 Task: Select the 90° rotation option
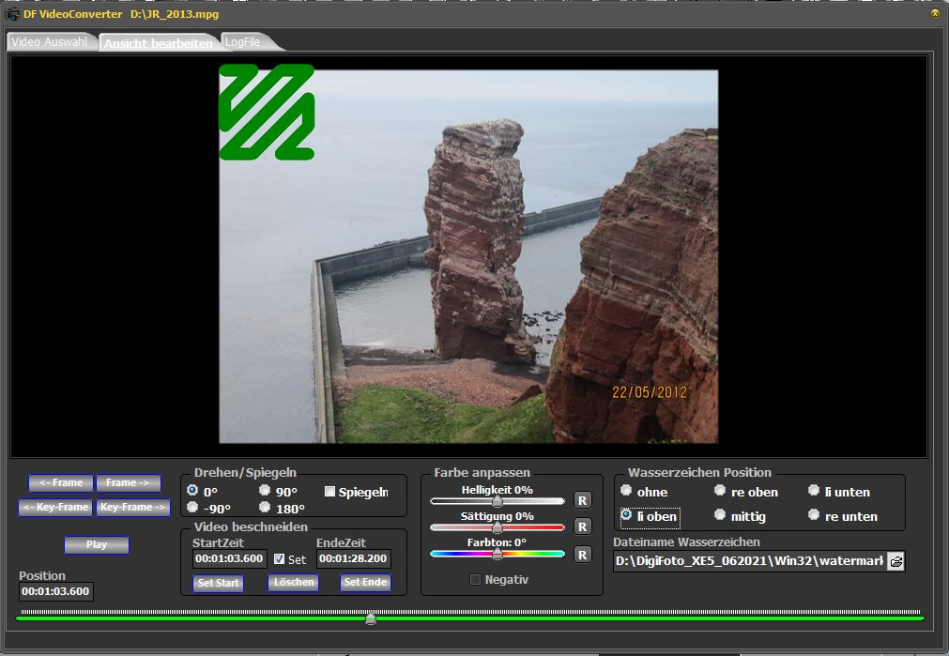pyautogui.click(x=266, y=491)
